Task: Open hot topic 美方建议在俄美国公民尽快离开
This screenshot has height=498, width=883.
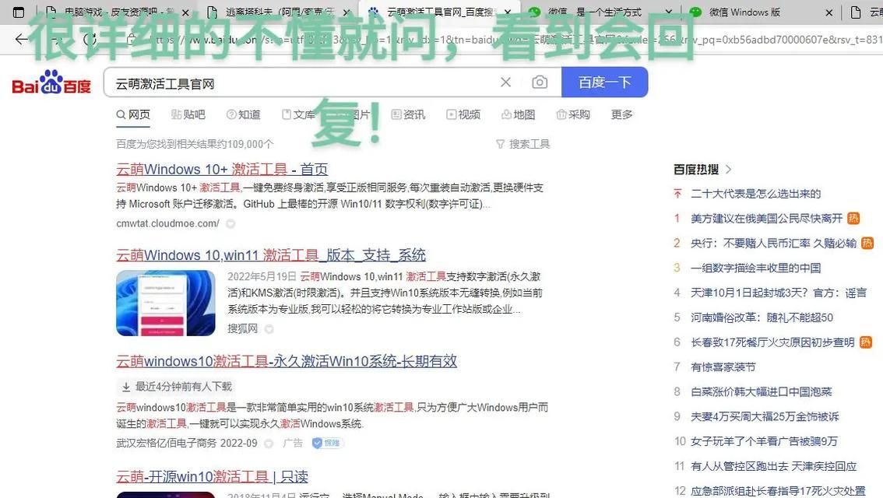Action: (x=766, y=219)
